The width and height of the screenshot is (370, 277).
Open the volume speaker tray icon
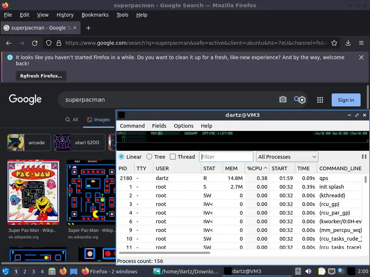pyautogui.click(x=308, y=271)
